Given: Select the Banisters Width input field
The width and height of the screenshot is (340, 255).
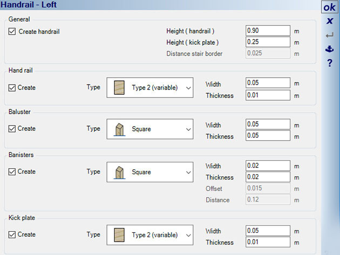Looking at the screenshot, I should click(x=268, y=166).
